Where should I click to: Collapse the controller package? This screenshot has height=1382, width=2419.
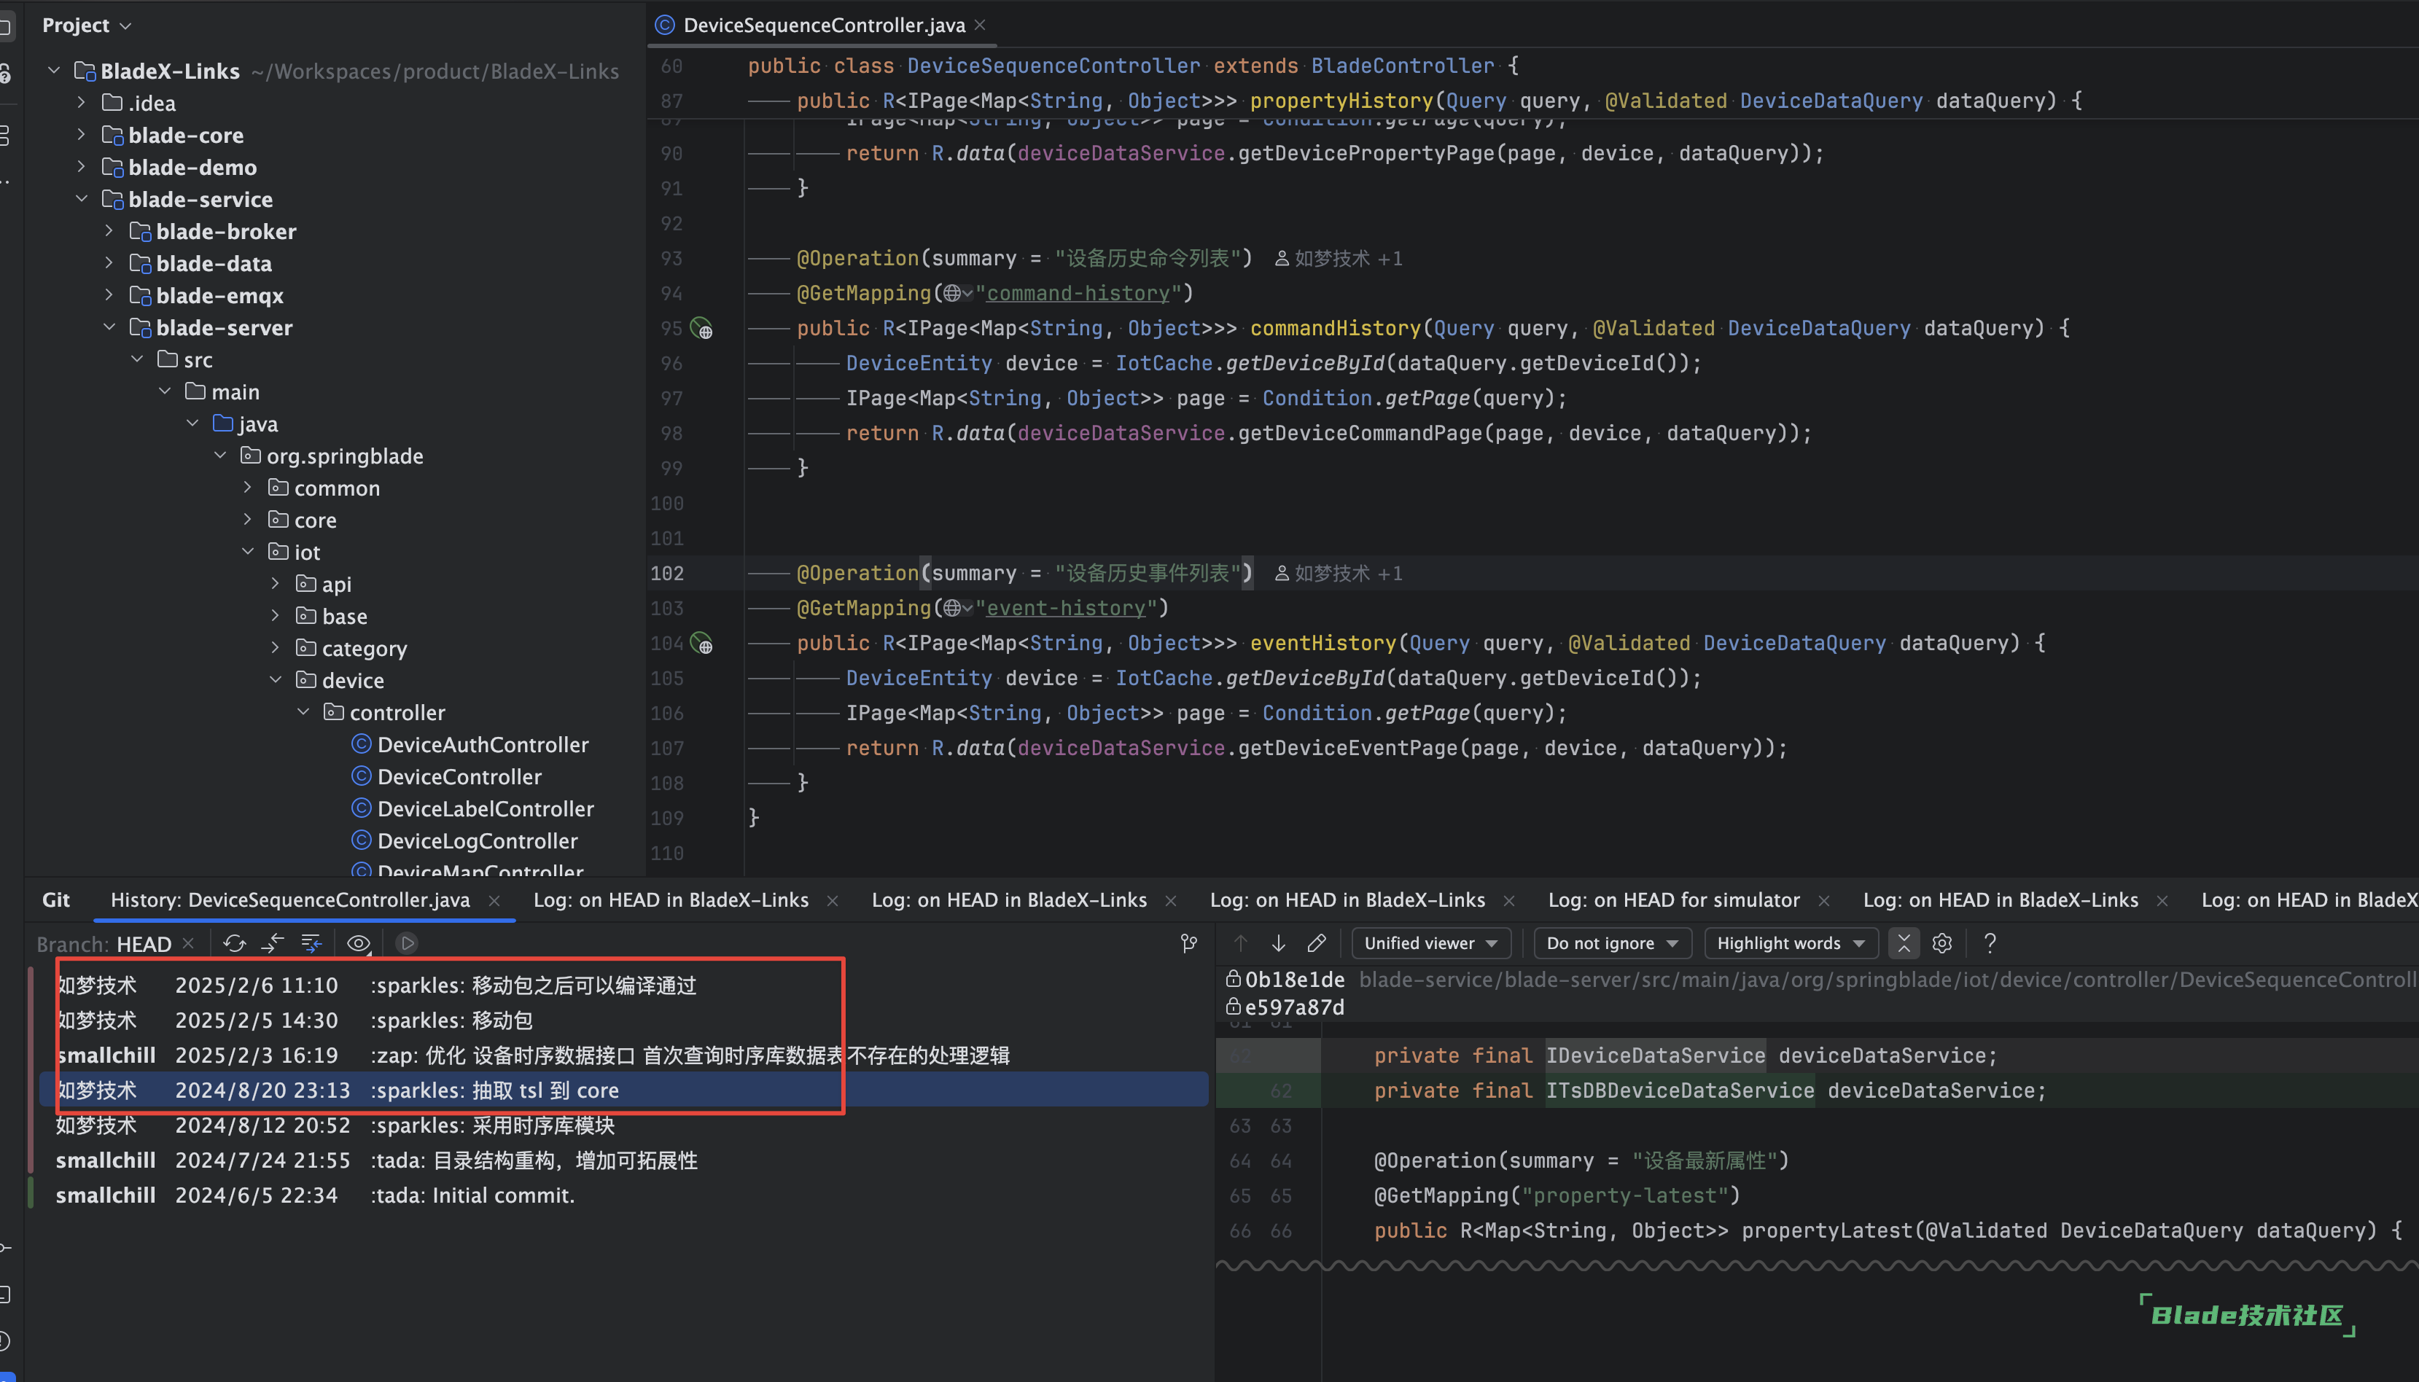(x=303, y=712)
